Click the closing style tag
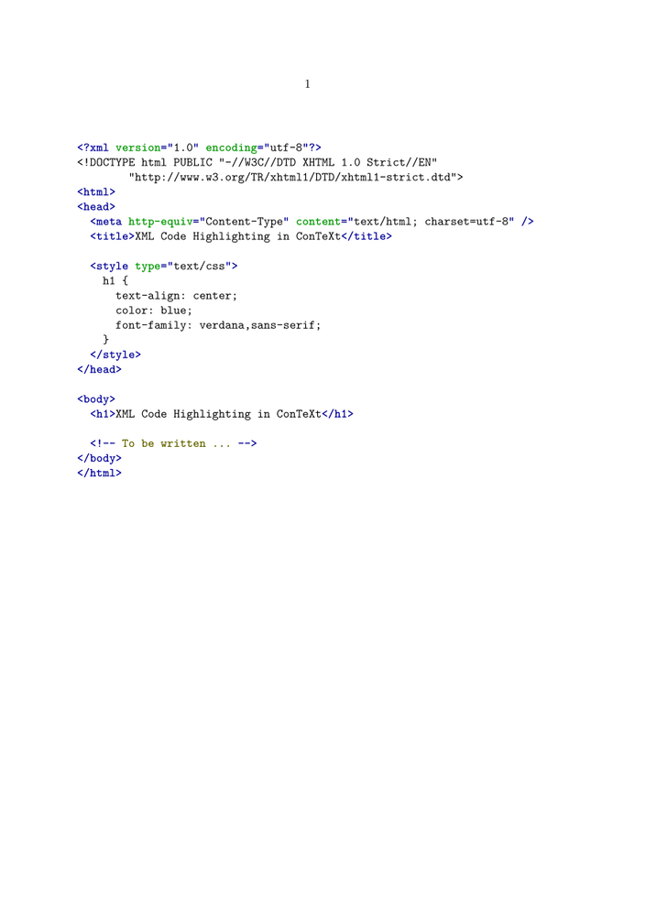Viewport: 646px width, 916px height. point(115,354)
